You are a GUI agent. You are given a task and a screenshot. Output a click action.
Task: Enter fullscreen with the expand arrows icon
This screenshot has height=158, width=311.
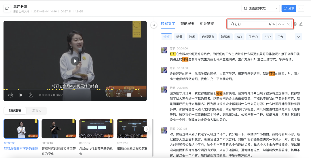(140, 95)
